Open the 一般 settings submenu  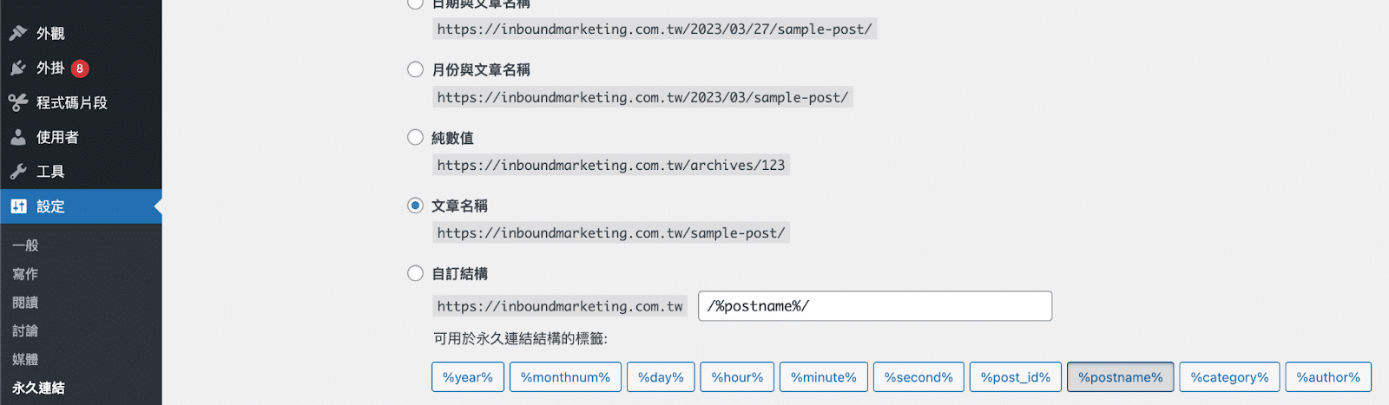(x=25, y=245)
